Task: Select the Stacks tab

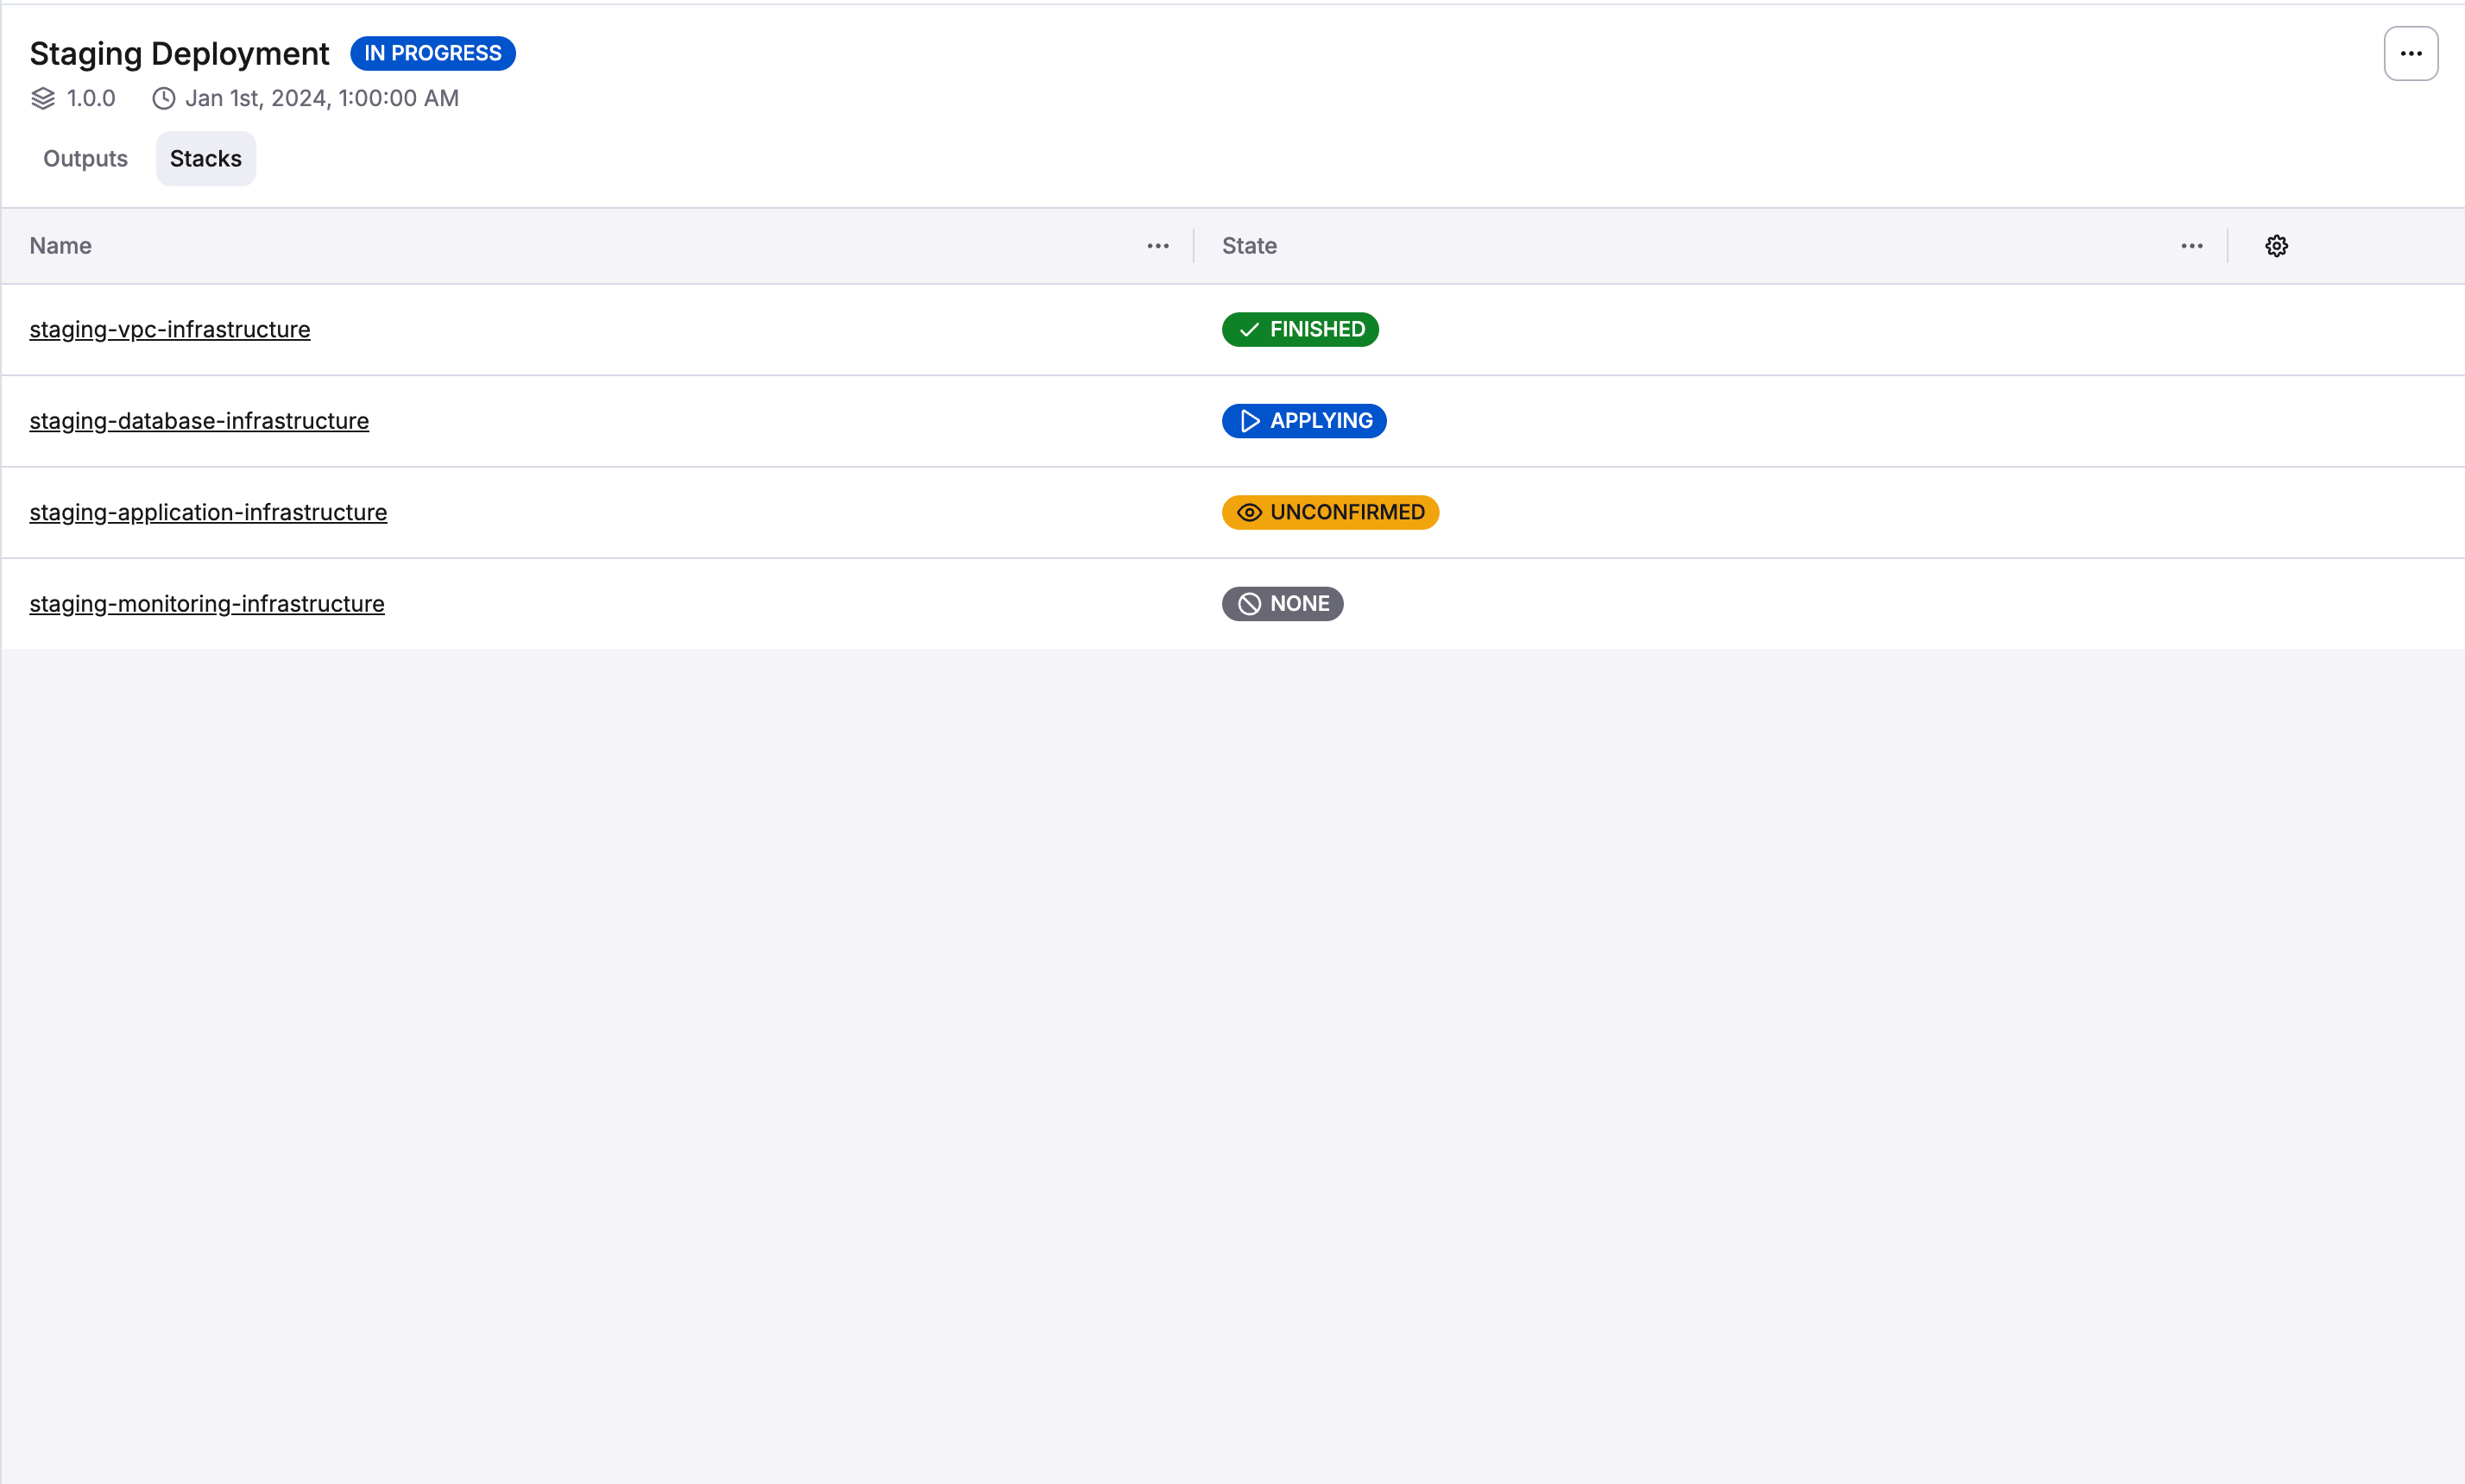Action: (205, 159)
